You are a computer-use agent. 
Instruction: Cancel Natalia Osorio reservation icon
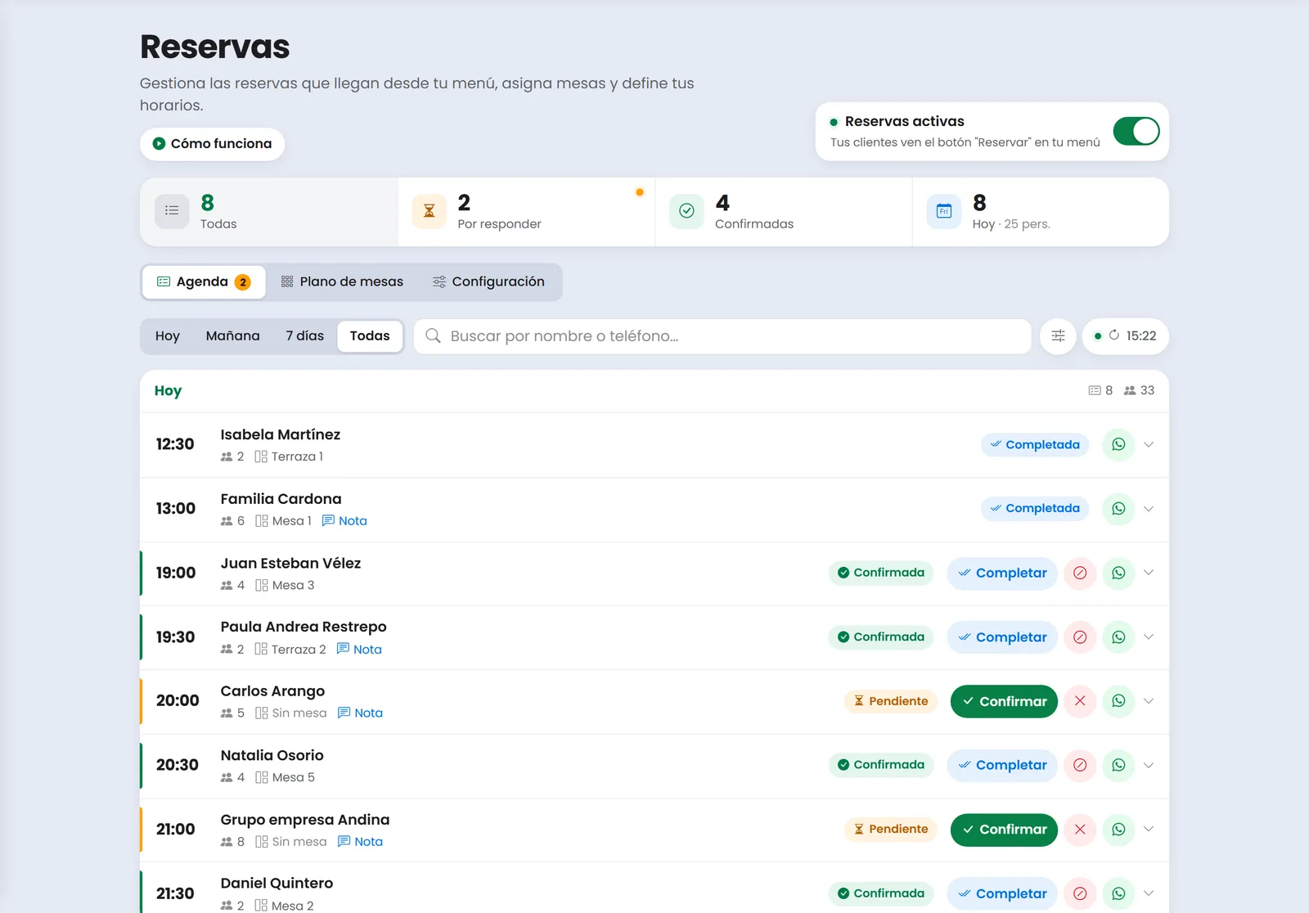point(1080,765)
